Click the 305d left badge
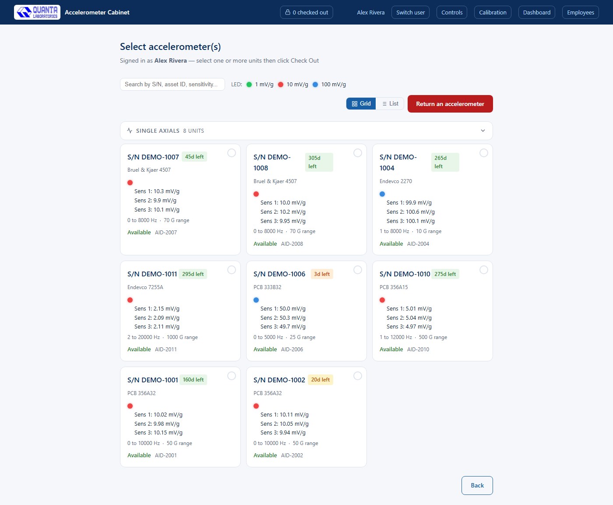Viewport: 613px width, 505px height. (319, 162)
